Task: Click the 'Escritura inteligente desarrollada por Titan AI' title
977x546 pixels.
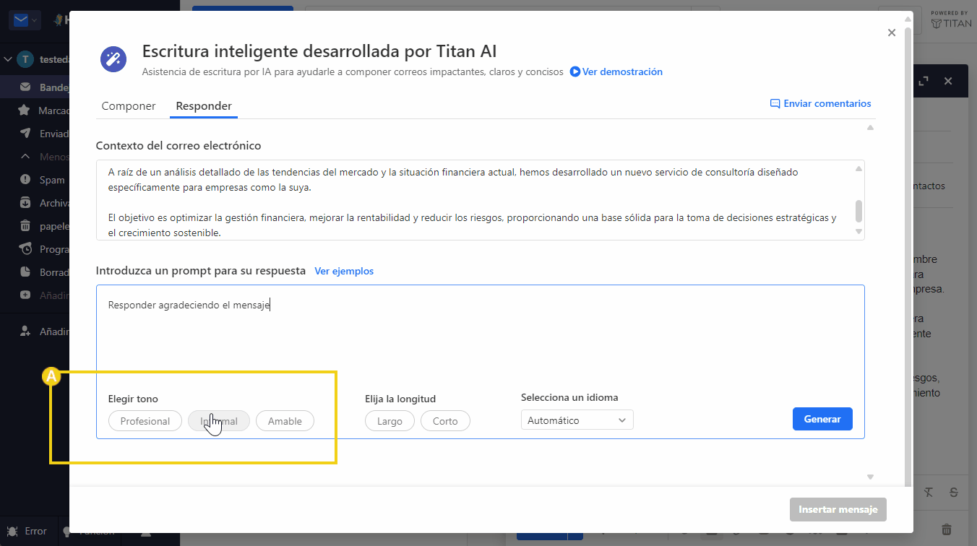Action: (319, 51)
